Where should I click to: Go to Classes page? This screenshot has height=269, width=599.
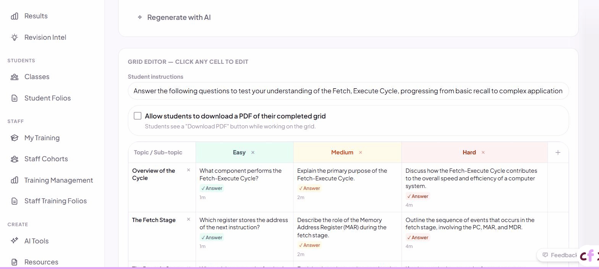(x=37, y=77)
